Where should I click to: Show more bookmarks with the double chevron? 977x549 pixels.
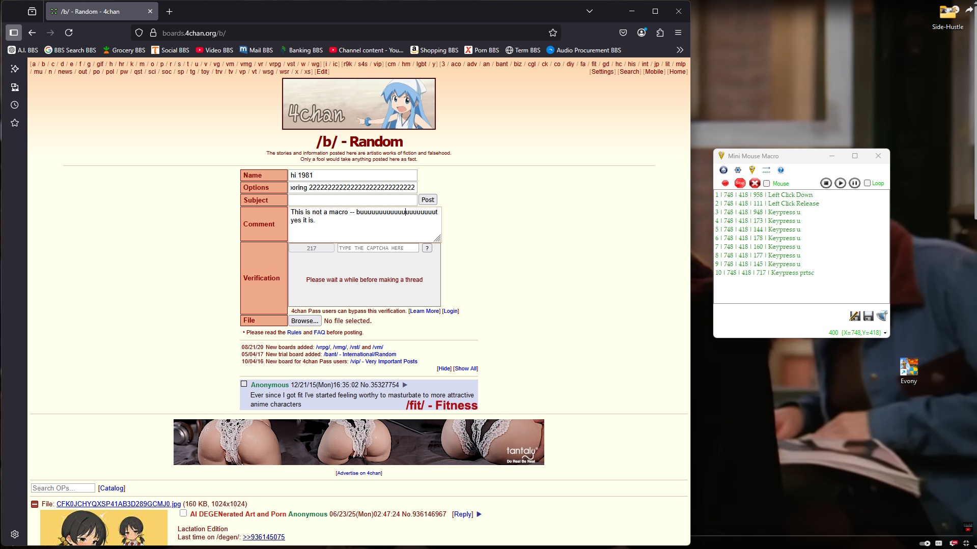(x=680, y=50)
